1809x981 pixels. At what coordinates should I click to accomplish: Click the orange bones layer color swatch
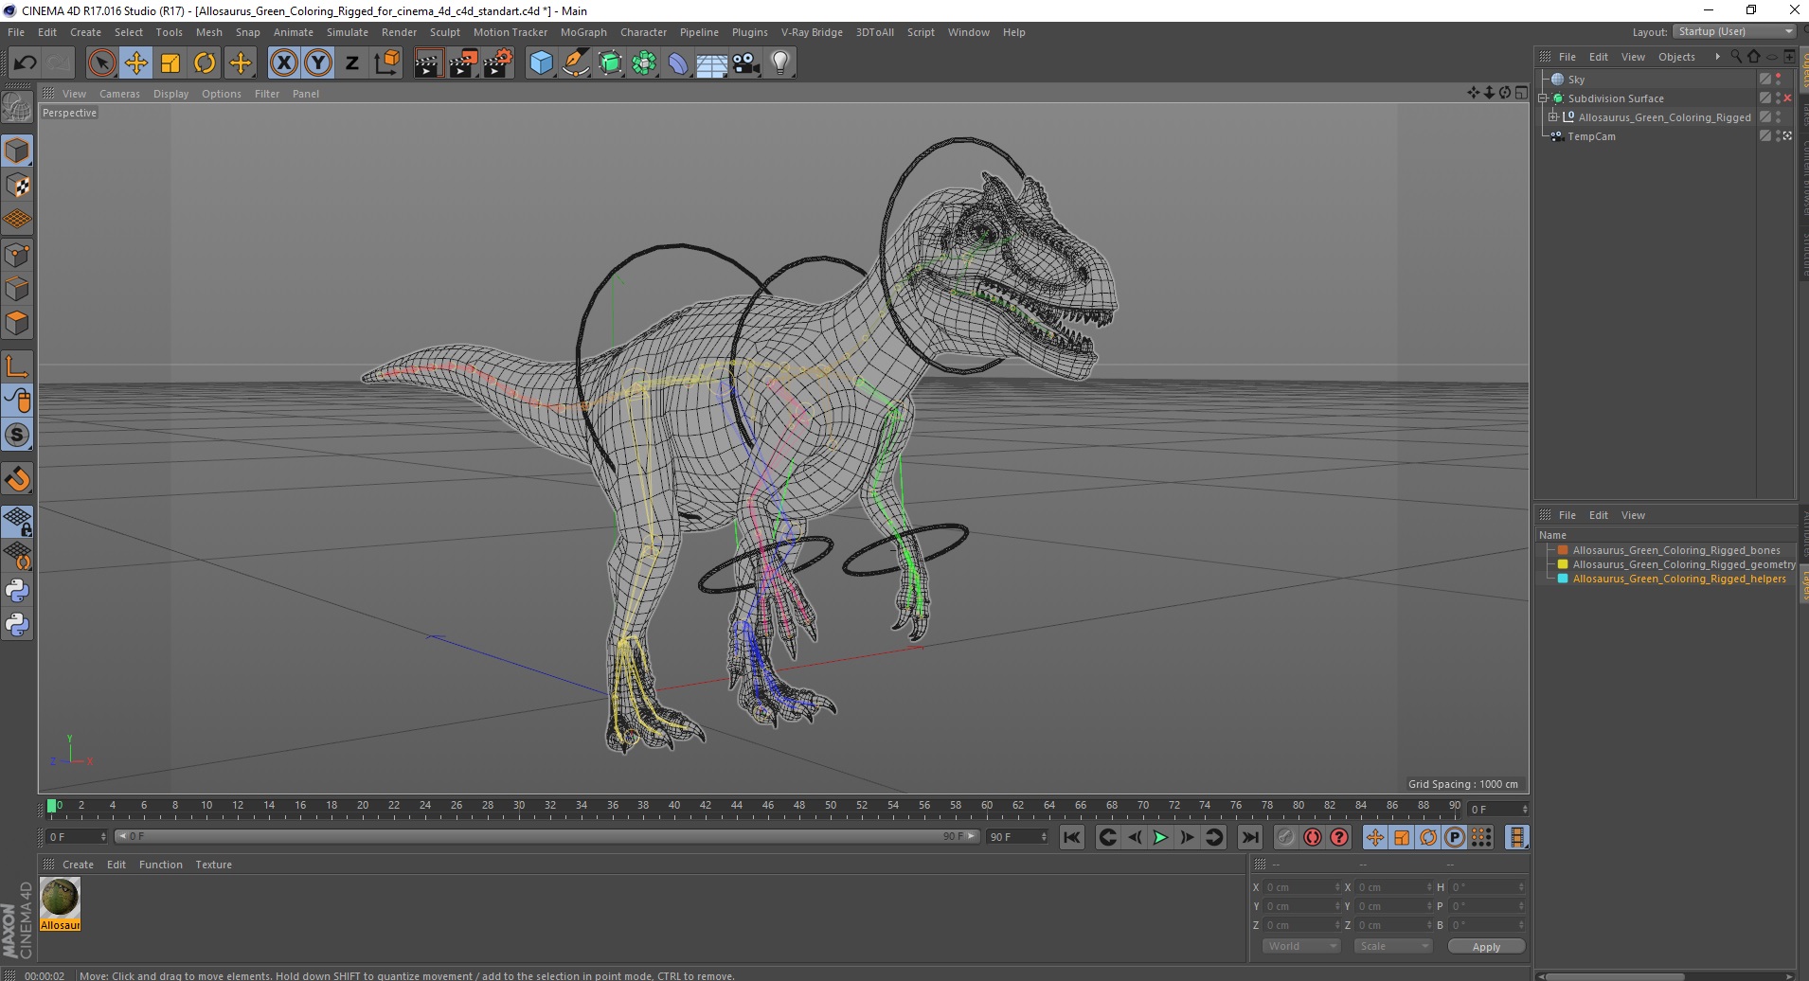pos(1563,550)
